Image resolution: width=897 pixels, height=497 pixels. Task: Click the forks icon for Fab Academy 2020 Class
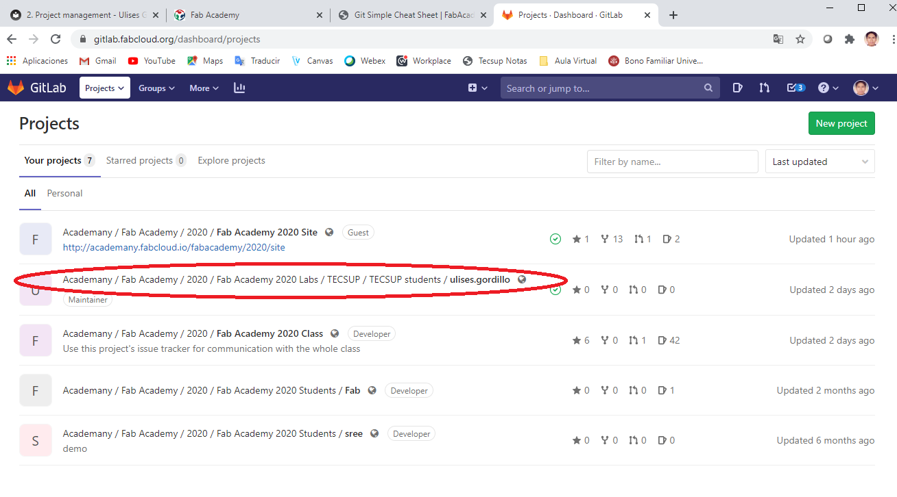click(x=605, y=340)
